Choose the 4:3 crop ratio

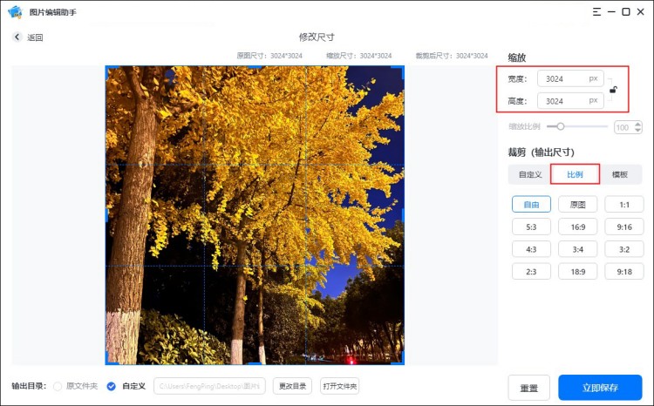(531, 249)
